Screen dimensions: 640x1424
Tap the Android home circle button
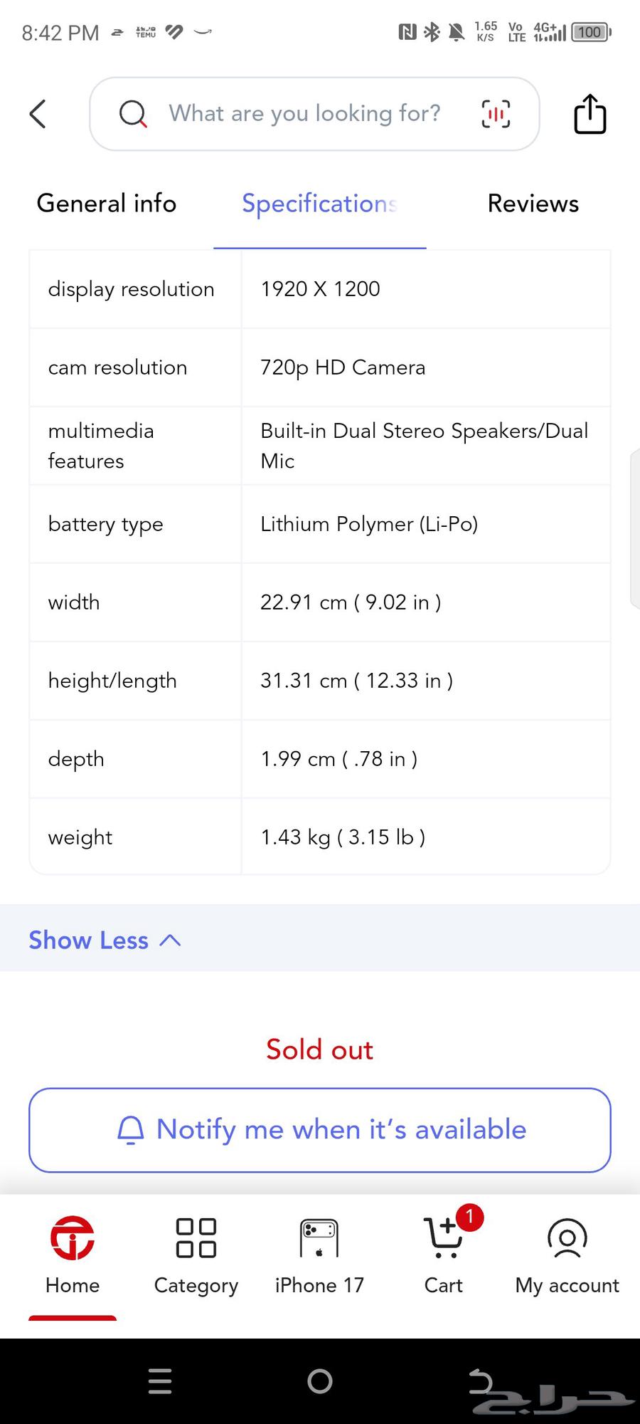pos(320,1381)
